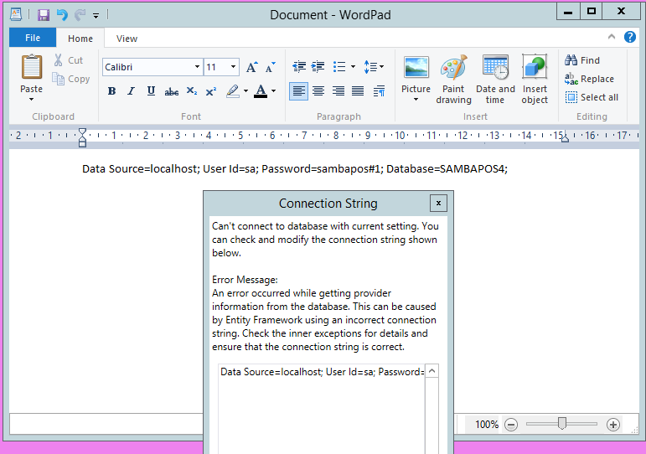Zoom out with the minus button

tap(511, 425)
